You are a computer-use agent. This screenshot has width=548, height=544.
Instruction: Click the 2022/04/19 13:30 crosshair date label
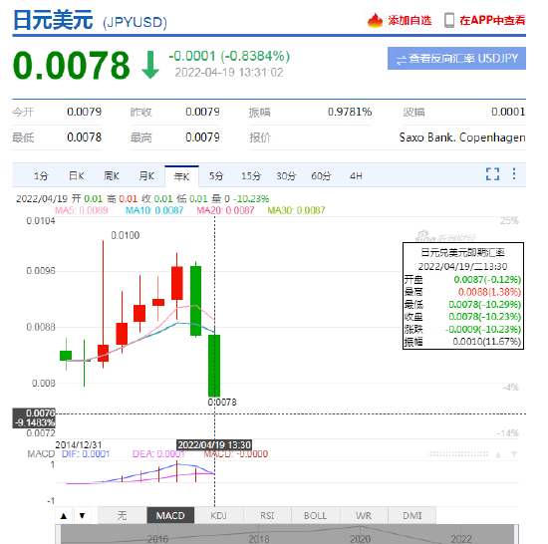[214, 444]
